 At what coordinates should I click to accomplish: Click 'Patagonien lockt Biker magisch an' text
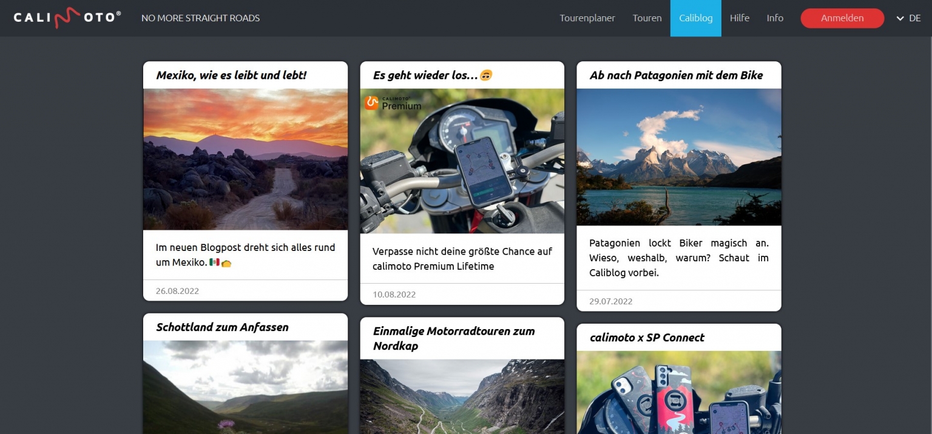click(x=679, y=258)
